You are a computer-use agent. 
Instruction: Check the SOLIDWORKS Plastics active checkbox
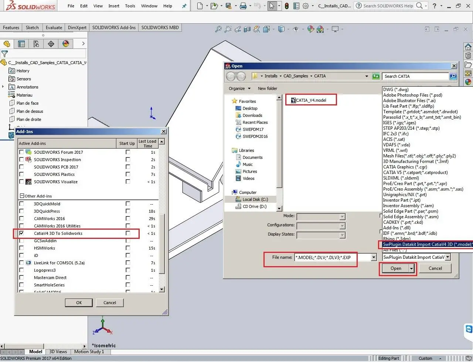point(21,174)
